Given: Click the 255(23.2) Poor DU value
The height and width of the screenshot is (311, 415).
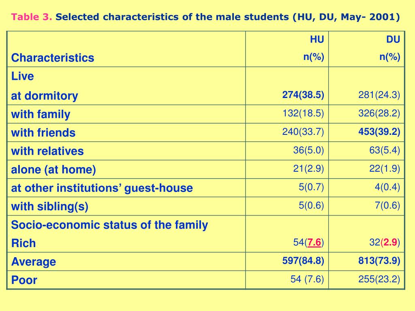Looking at the screenshot, I should click(379, 279).
